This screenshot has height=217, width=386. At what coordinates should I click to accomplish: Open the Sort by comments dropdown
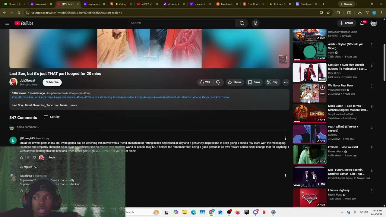click(52, 117)
